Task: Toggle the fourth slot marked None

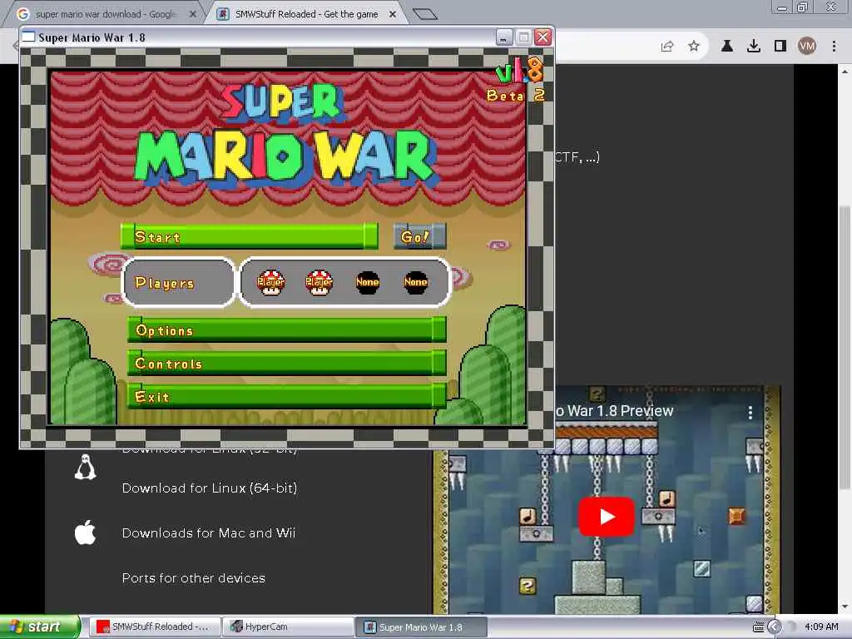Action: 416,282
